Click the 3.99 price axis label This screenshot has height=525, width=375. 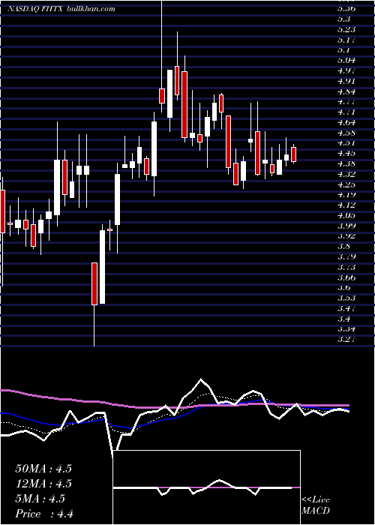point(346,226)
